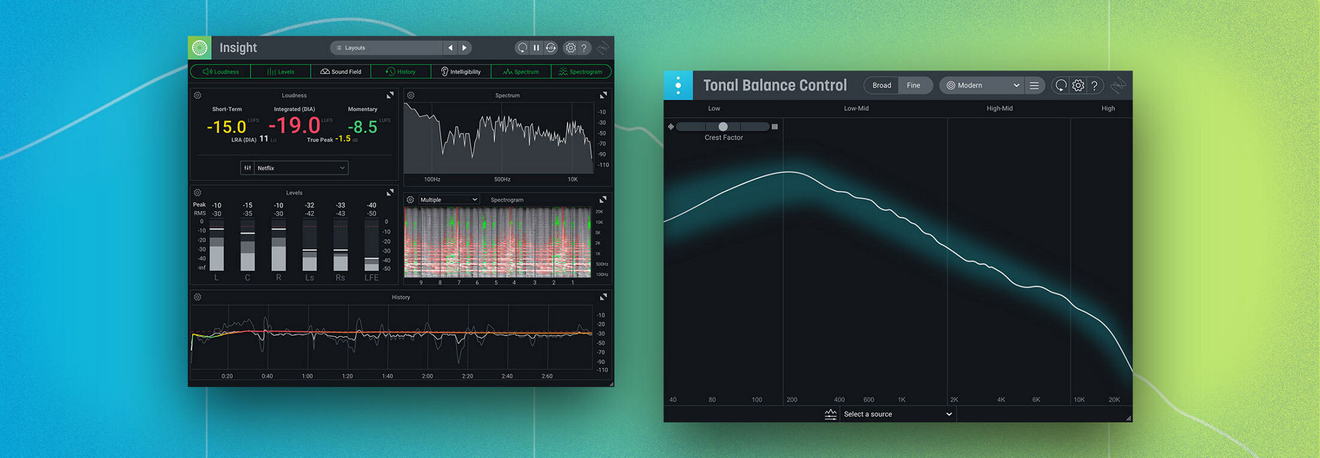Screen dimensions: 1320x458
Task: Go to next layout in Insight
Action: click(465, 47)
